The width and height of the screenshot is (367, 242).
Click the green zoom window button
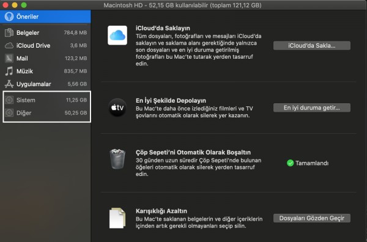coord(24,5)
